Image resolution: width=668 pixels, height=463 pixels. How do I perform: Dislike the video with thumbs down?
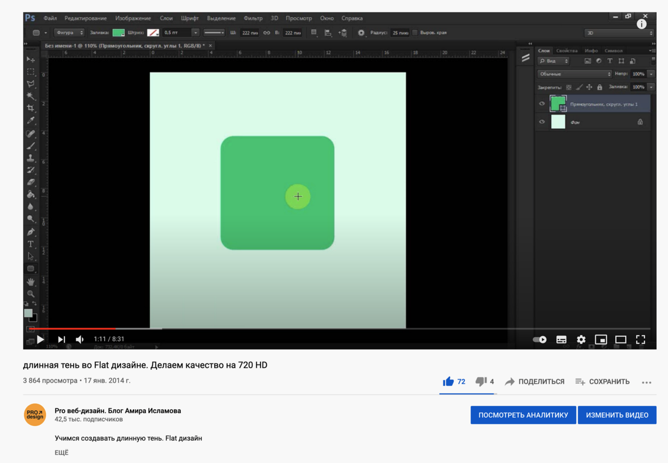point(481,381)
